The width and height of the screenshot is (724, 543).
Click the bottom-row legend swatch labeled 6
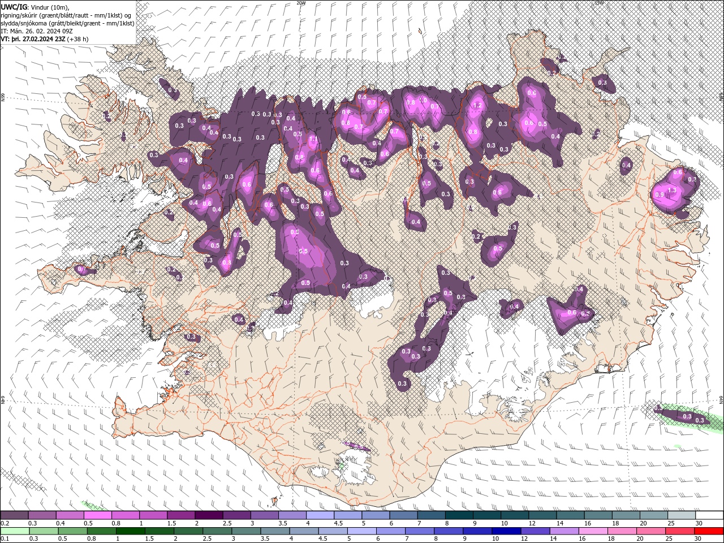pos(390,531)
